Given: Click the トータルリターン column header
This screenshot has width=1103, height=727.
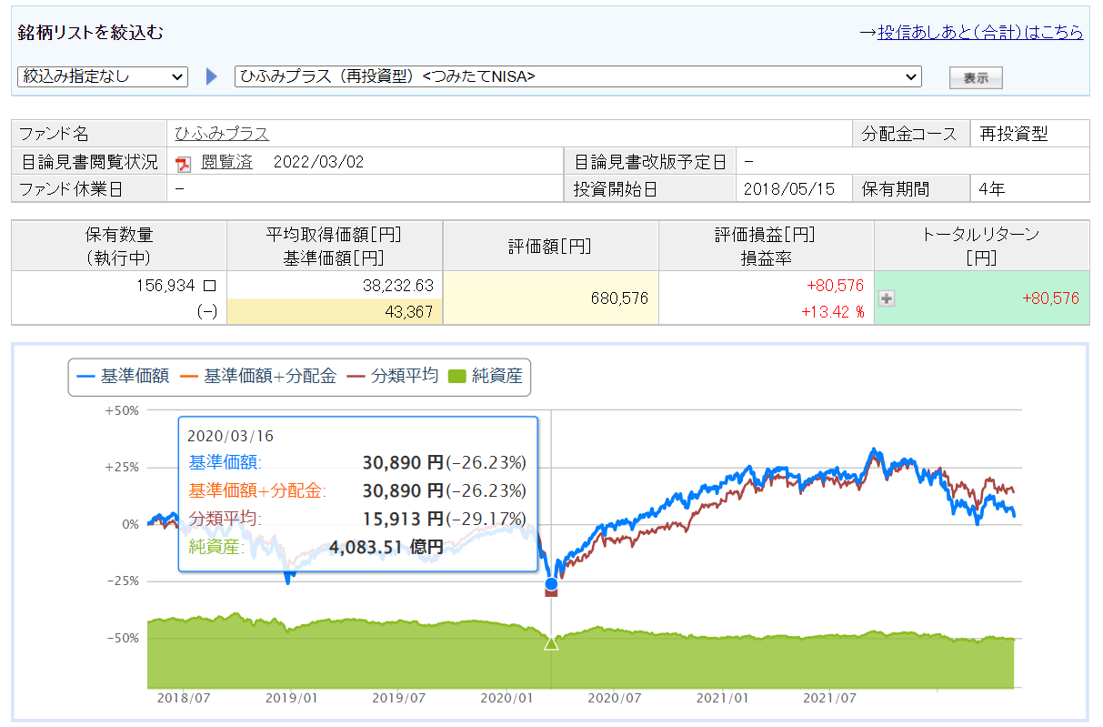Looking at the screenshot, I should click(x=980, y=246).
